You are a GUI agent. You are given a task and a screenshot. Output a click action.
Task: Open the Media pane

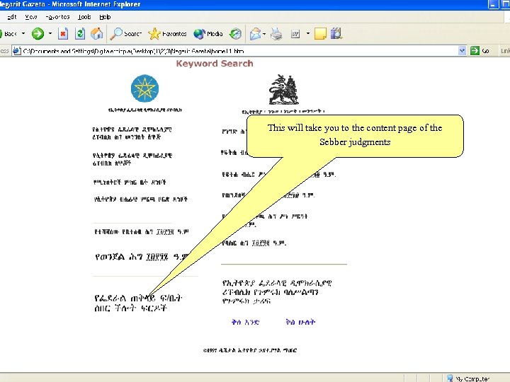(208, 33)
